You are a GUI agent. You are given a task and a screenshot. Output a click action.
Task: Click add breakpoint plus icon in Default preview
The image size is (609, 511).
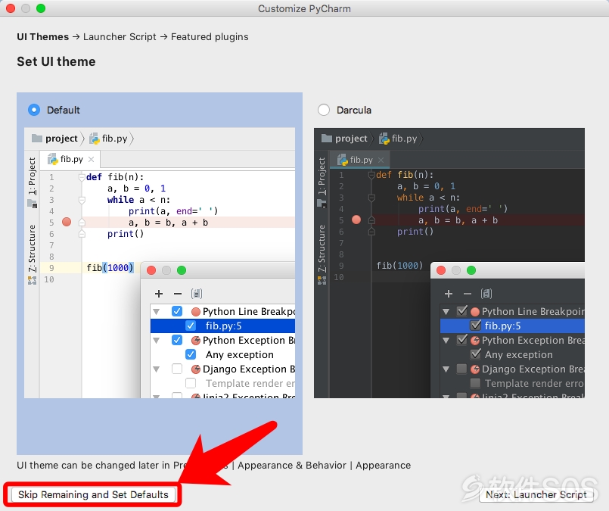158,294
